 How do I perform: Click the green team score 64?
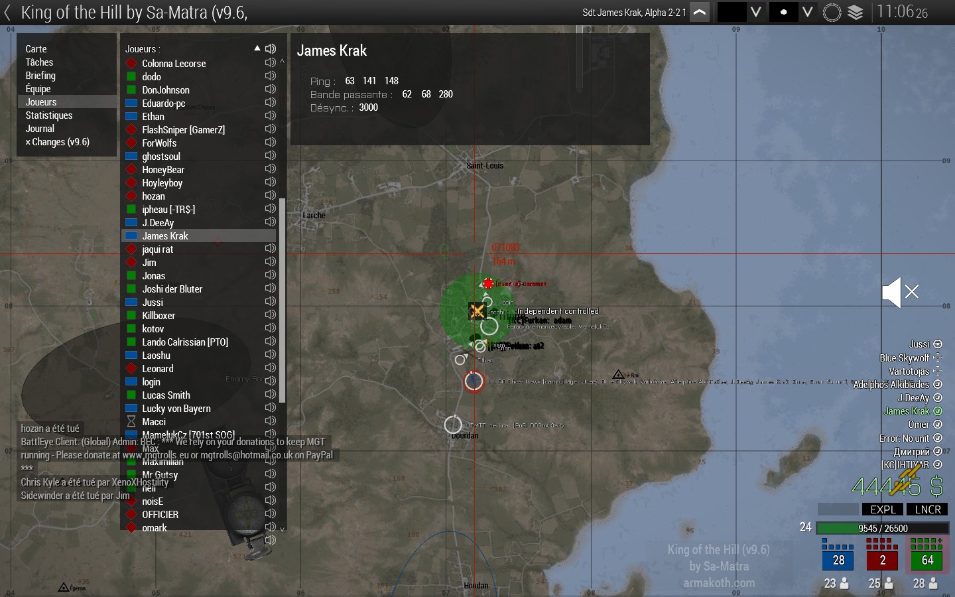tap(927, 561)
